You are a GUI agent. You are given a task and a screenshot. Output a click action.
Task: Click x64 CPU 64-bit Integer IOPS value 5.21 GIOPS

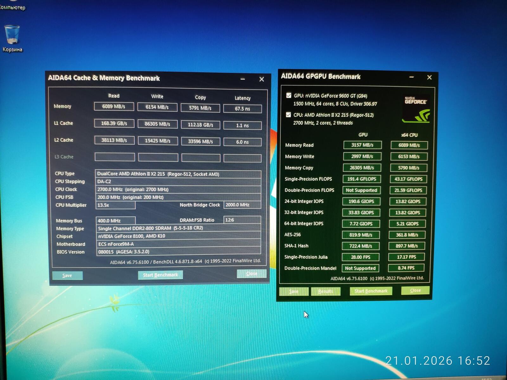point(408,224)
